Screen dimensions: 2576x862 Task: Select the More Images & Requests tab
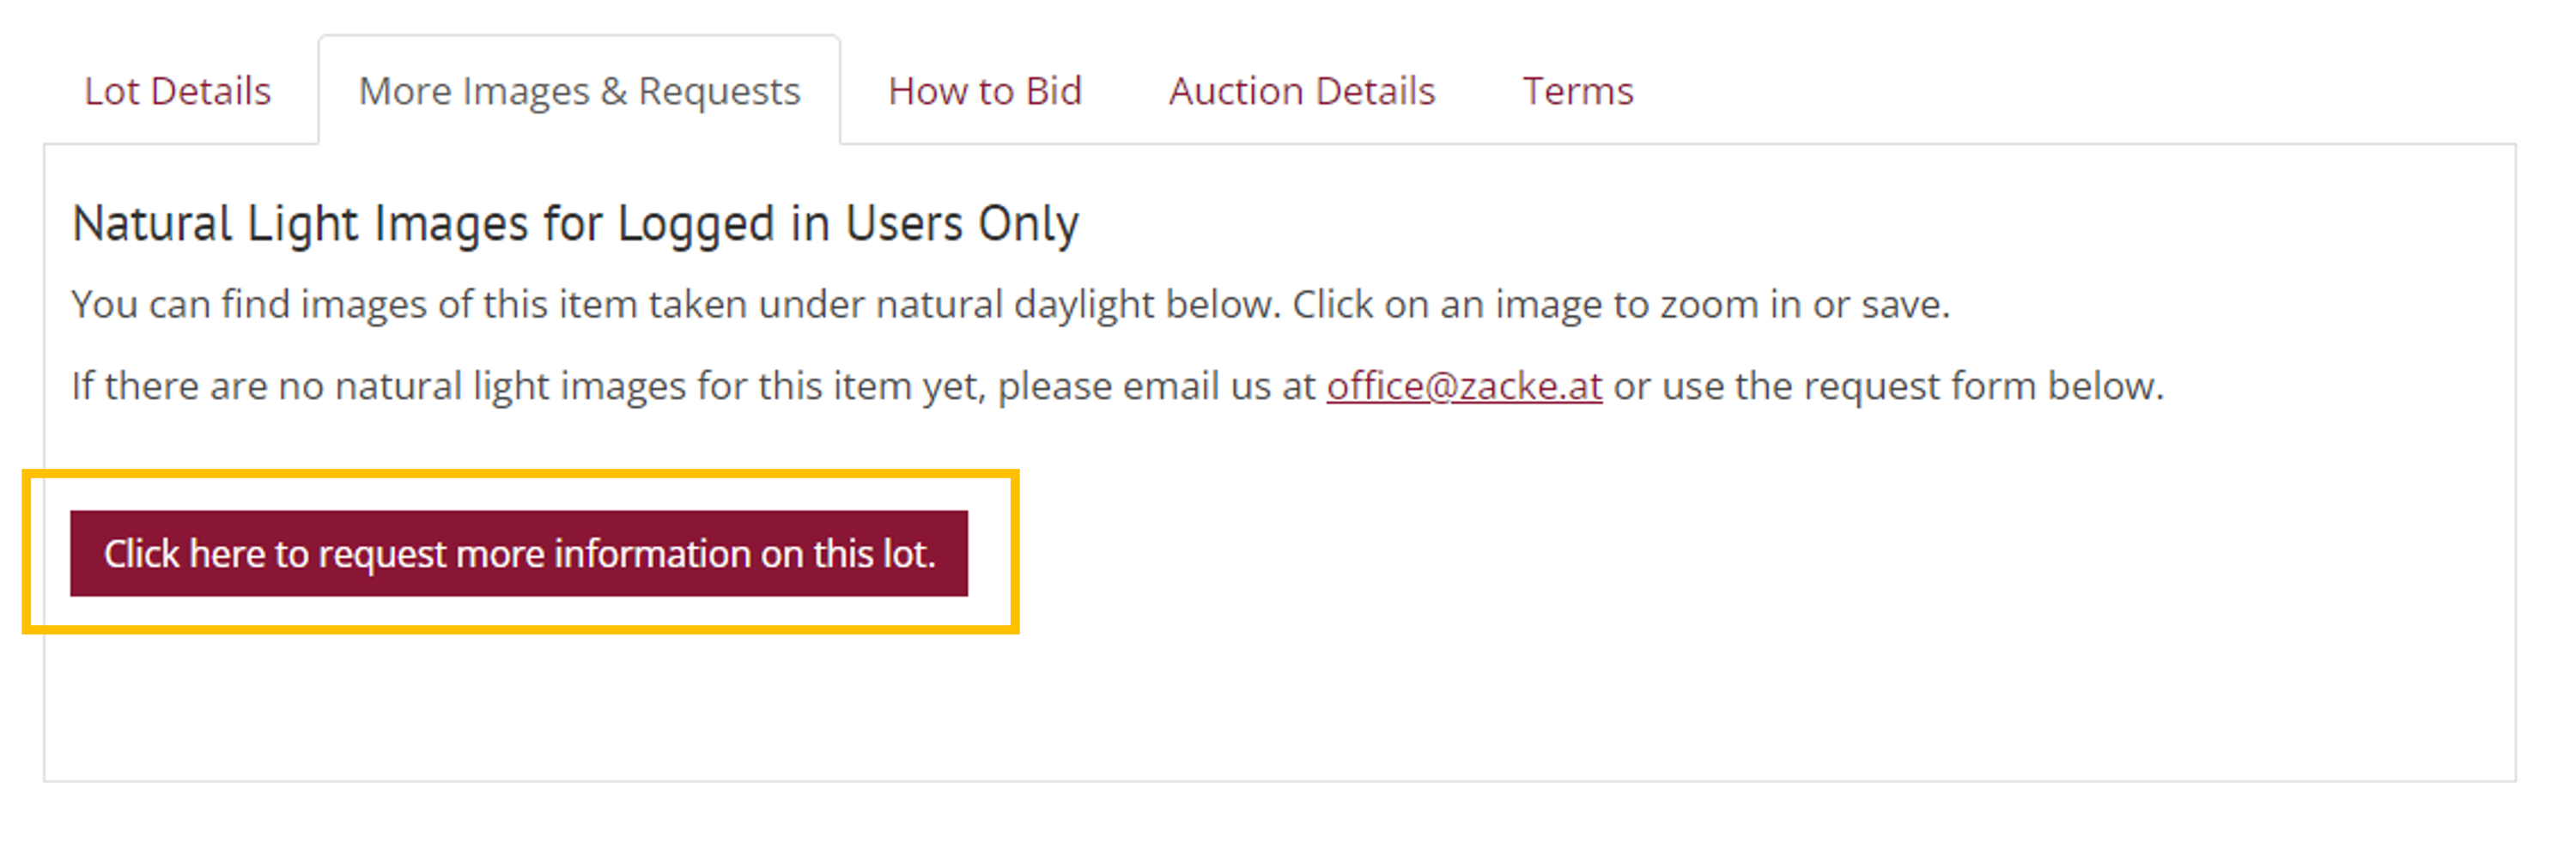pyautogui.click(x=579, y=91)
